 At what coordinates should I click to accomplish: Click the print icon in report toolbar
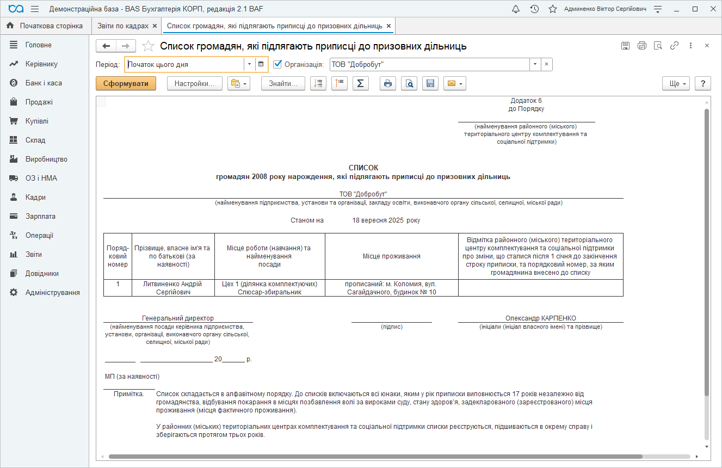[388, 83]
